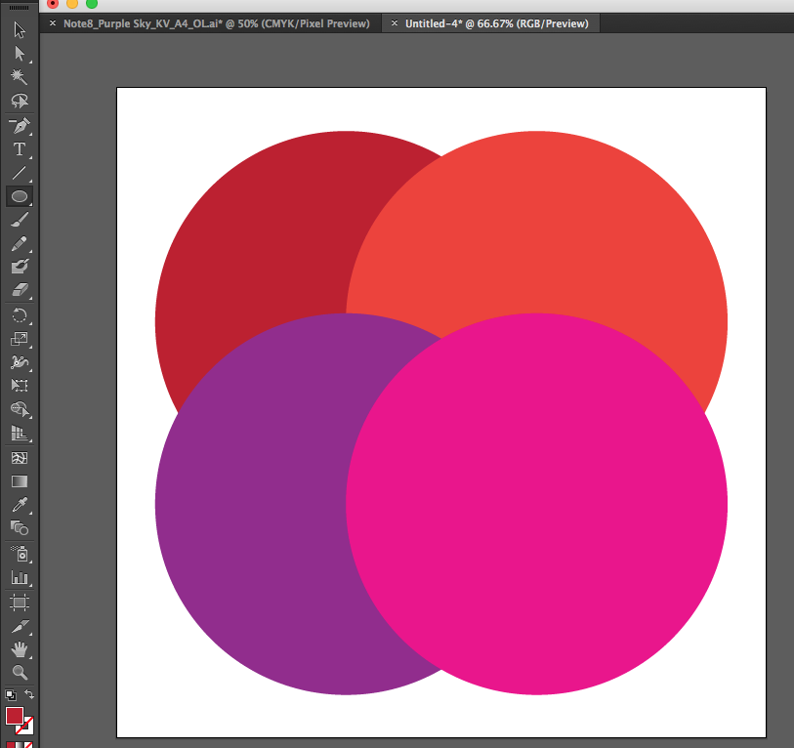Select the Eyedropper tool
Viewport: 794px width, 748px height.
pos(20,505)
